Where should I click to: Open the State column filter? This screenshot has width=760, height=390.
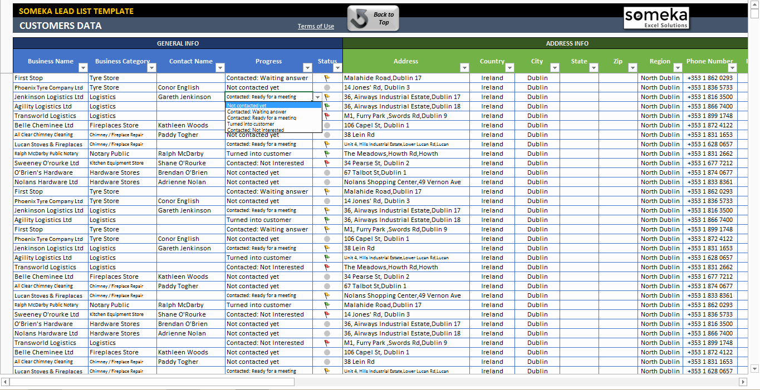point(594,68)
